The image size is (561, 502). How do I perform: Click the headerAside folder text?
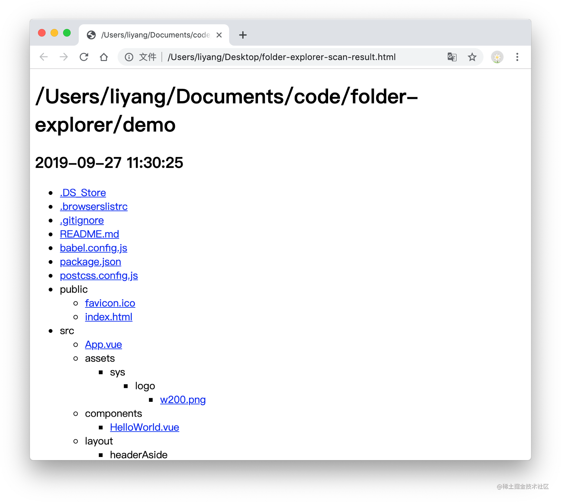pyautogui.click(x=139, y=455)
